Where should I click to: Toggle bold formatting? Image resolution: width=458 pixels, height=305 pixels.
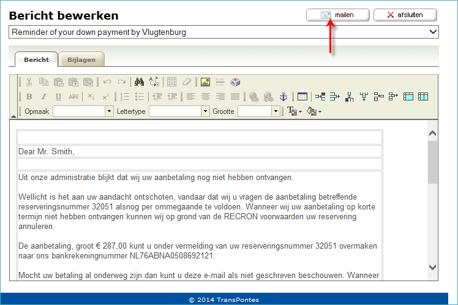[29, 97]
